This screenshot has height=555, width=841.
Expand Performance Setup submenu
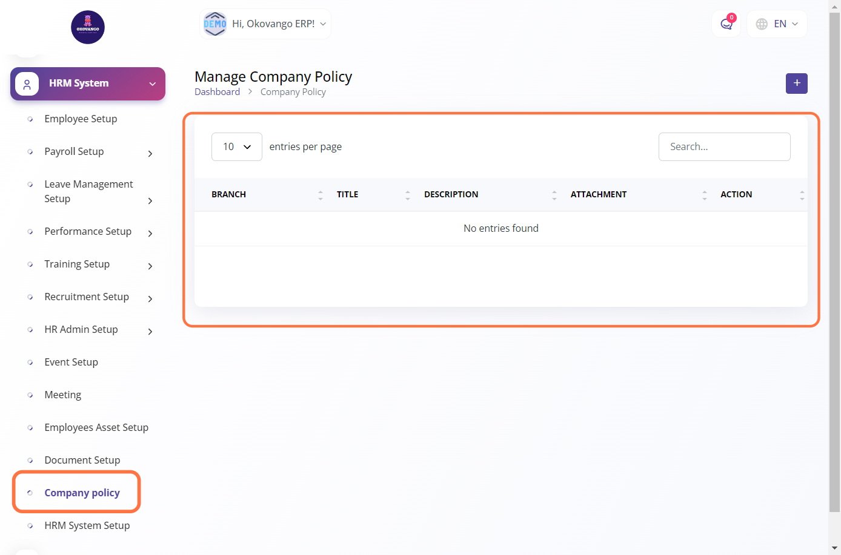pos(150,234)
